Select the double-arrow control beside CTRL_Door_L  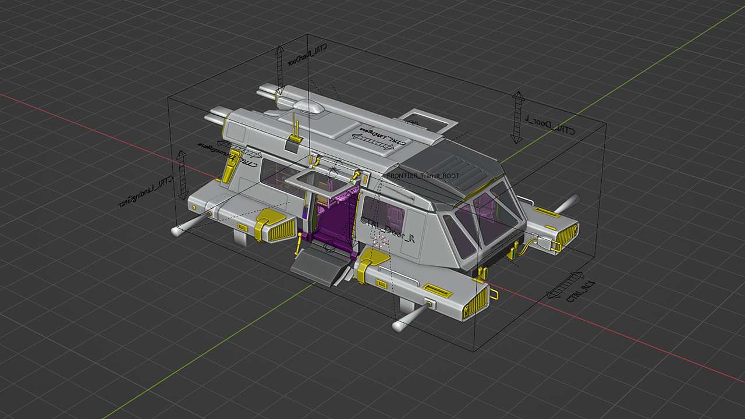pyautogui.click(x=517, y=117)
